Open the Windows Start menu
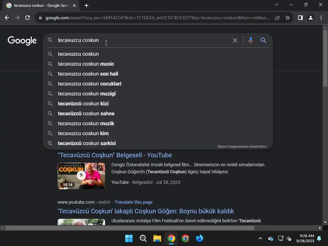The height and width of the screenshot is (246, 328). pos(129,238)
